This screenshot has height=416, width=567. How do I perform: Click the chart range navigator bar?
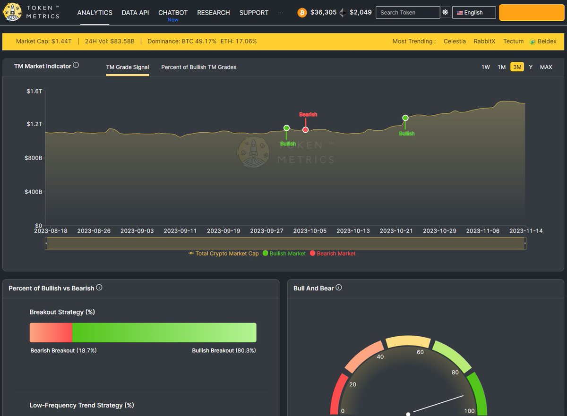[x=285, y=243]
